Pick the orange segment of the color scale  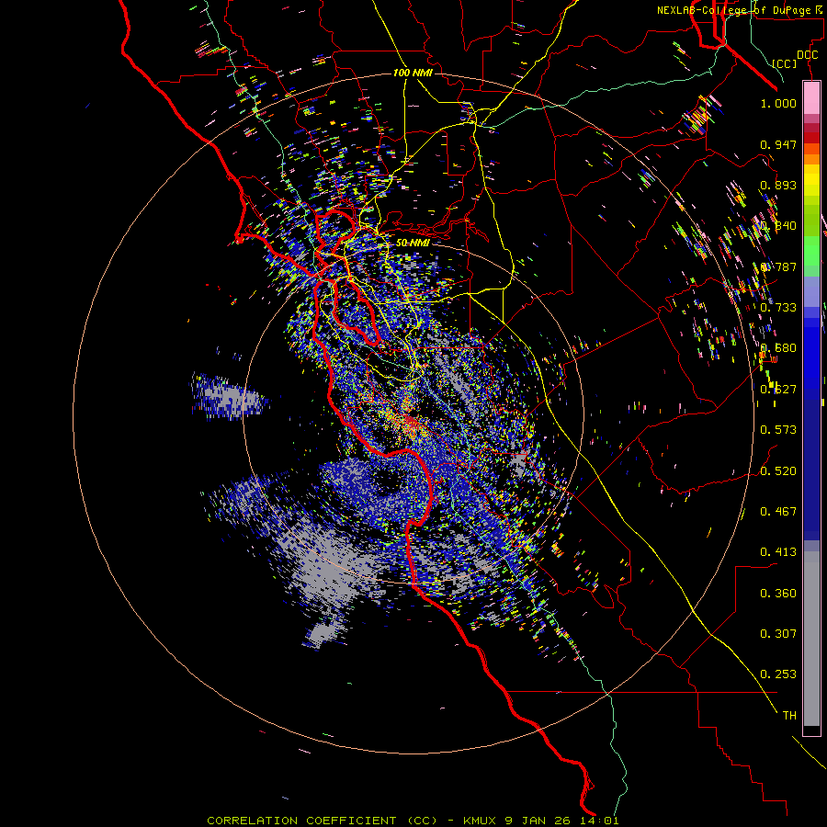[811, 159]
